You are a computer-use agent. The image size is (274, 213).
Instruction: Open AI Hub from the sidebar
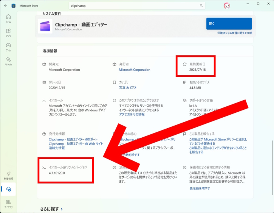[x=8, y=61]
